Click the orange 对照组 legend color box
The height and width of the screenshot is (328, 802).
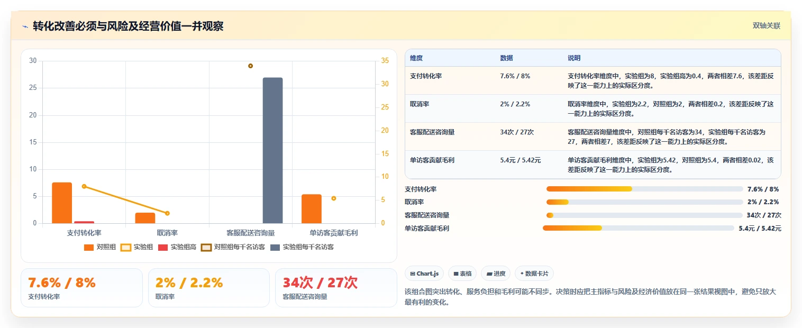(x=89, y=247)
